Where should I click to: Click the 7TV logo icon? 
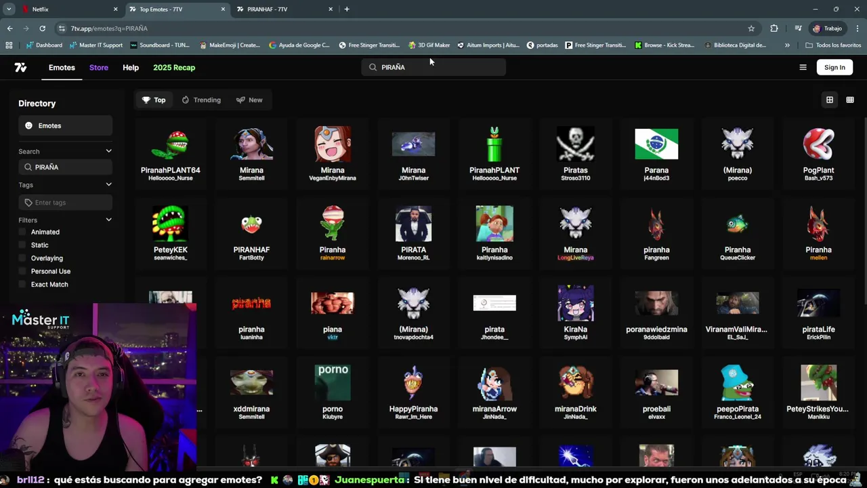20,67
